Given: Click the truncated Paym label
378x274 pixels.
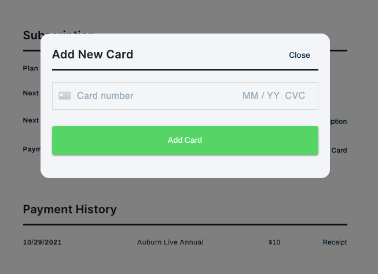Looking at the screenshot, I should tap(32, 149).
